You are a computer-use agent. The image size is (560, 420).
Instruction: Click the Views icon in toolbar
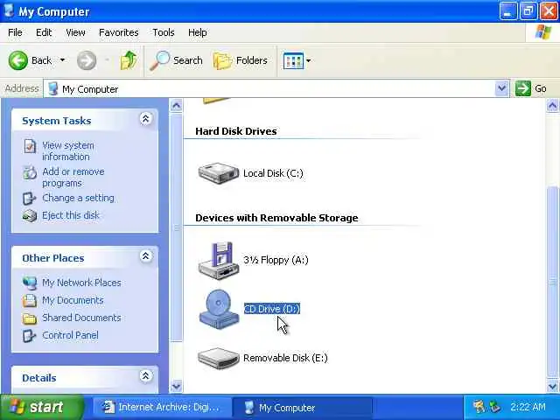(x=293, y=60)
